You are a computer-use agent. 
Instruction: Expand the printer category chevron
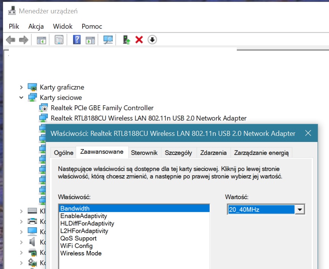(x=21, y=222)
